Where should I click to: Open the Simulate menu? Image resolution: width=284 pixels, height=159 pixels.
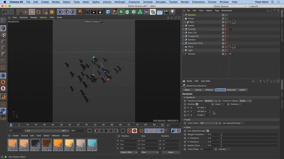click(161, 2)
